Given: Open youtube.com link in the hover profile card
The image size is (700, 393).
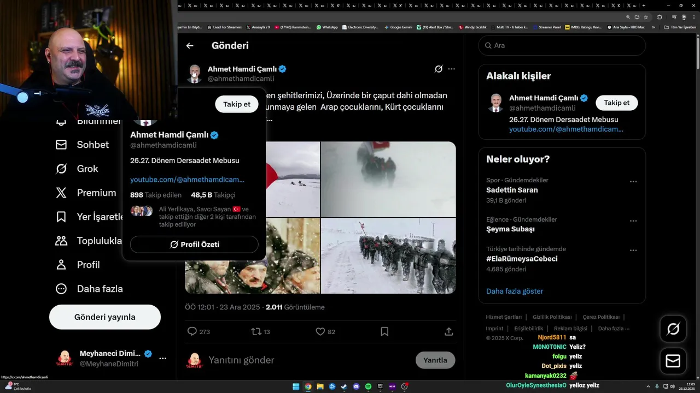Looking at the screenshot, I should tap(187, 180).
